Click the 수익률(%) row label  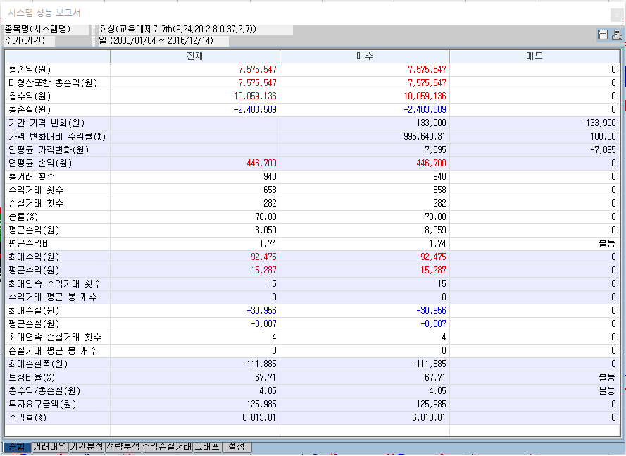point(27,418)
